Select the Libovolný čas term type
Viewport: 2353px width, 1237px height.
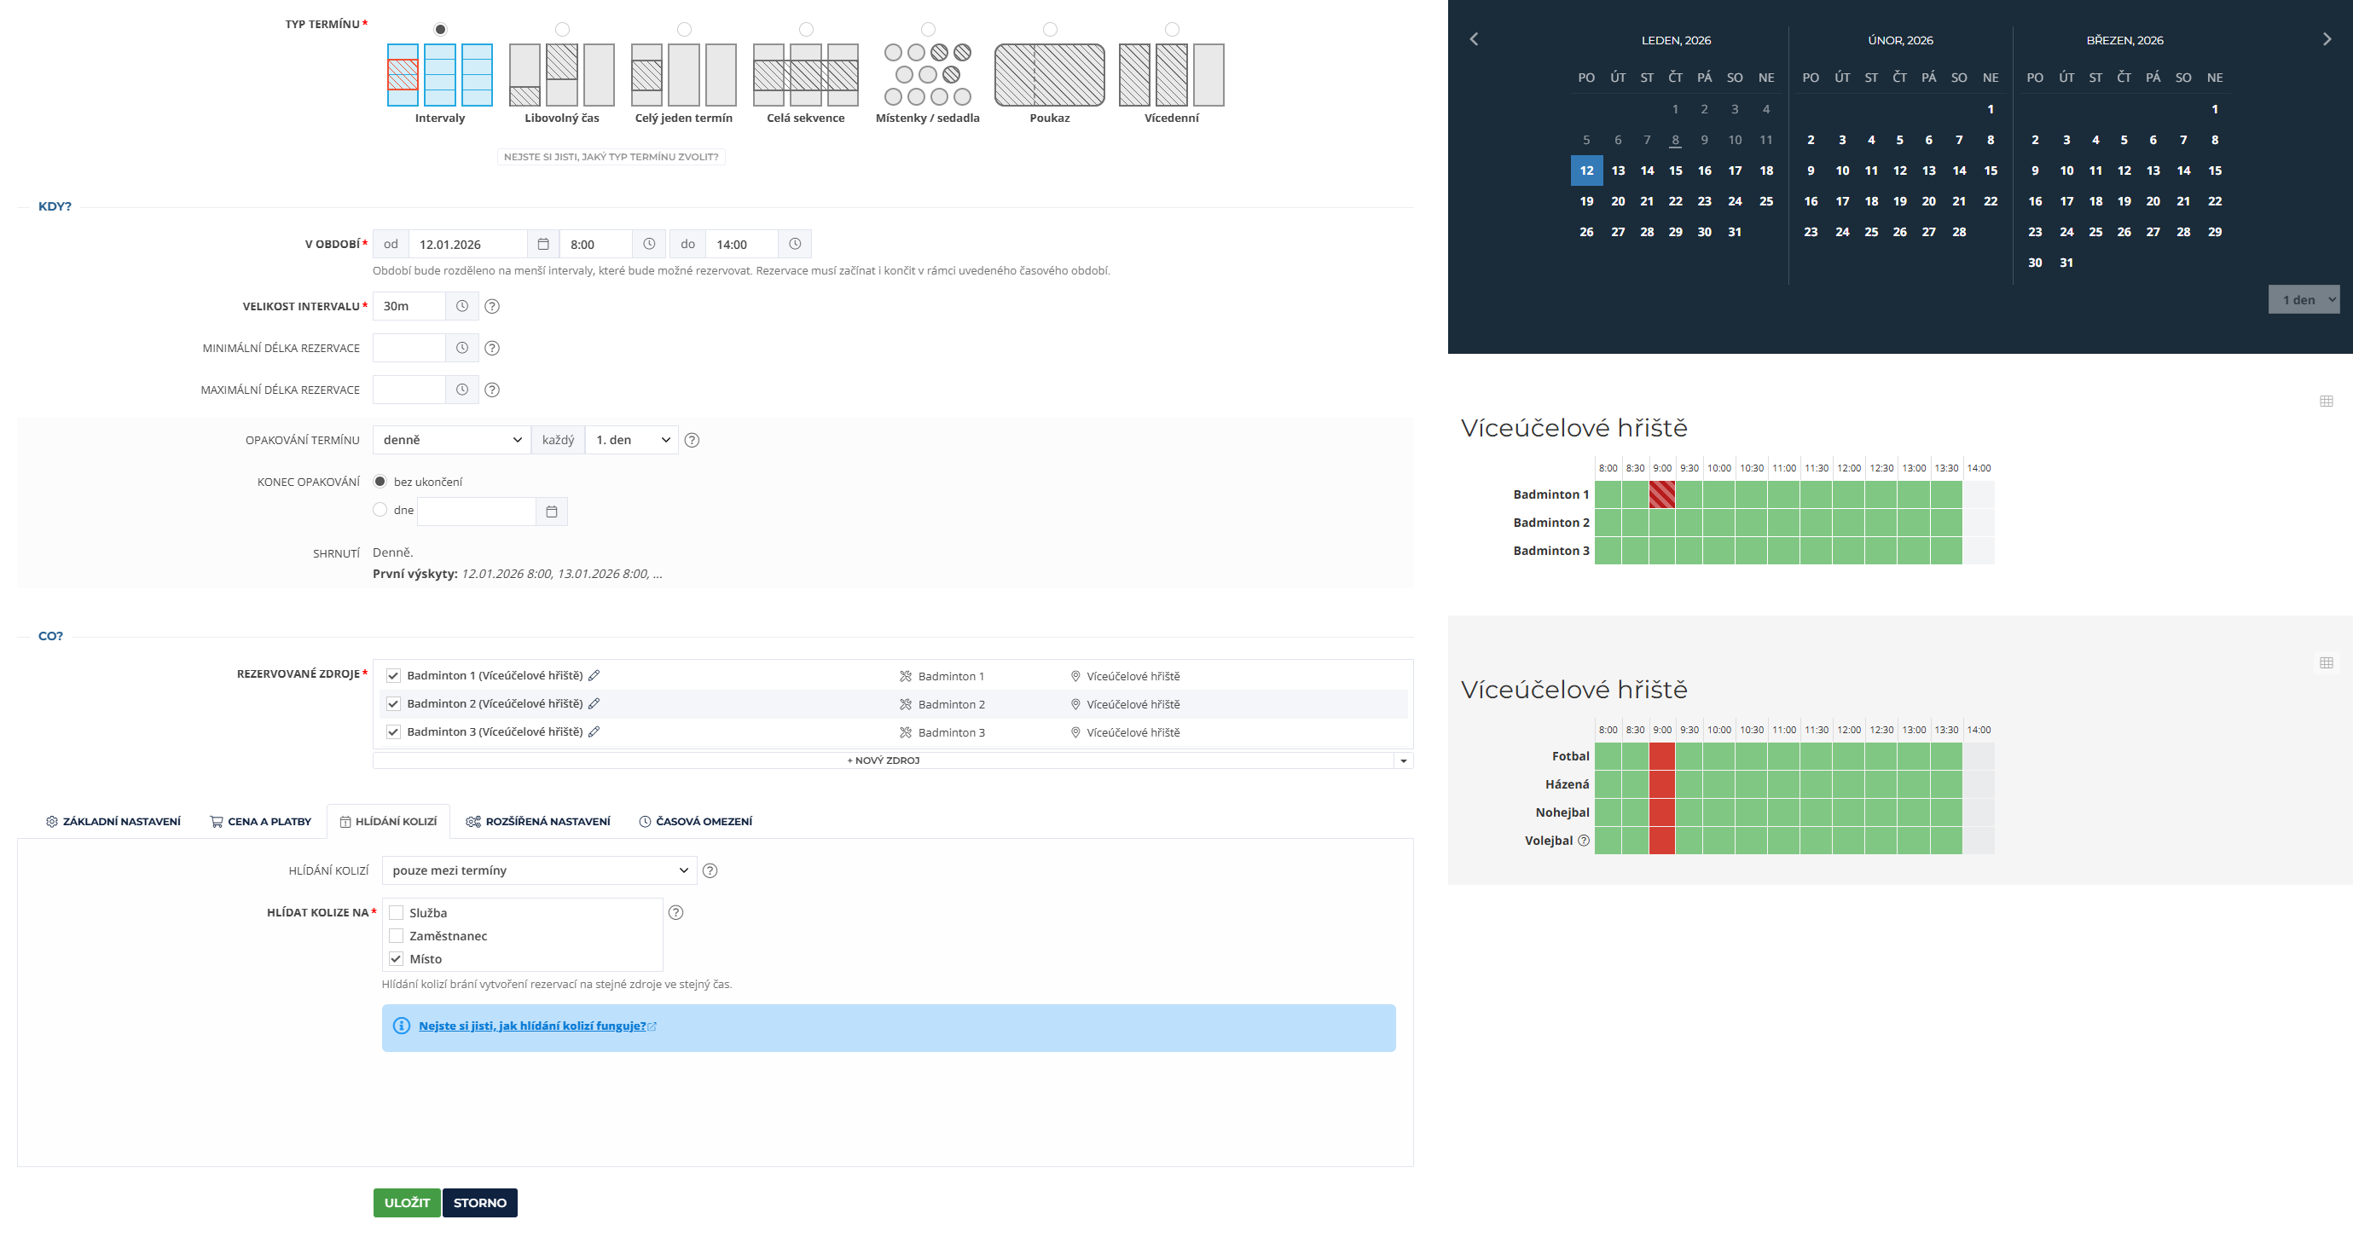point(562,29)
